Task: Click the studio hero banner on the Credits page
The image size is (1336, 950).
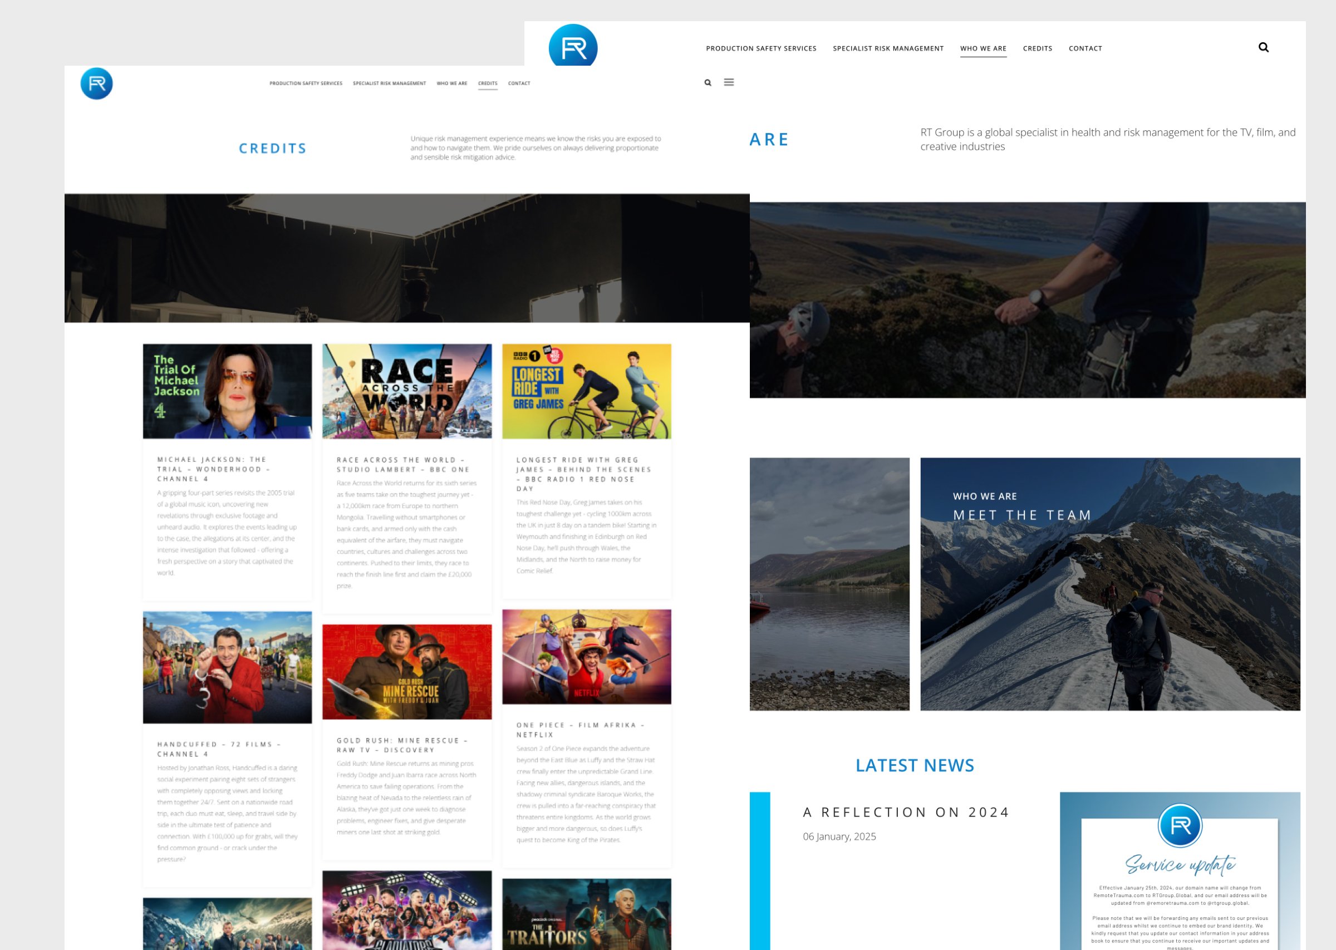Action: tap(407, 258)
